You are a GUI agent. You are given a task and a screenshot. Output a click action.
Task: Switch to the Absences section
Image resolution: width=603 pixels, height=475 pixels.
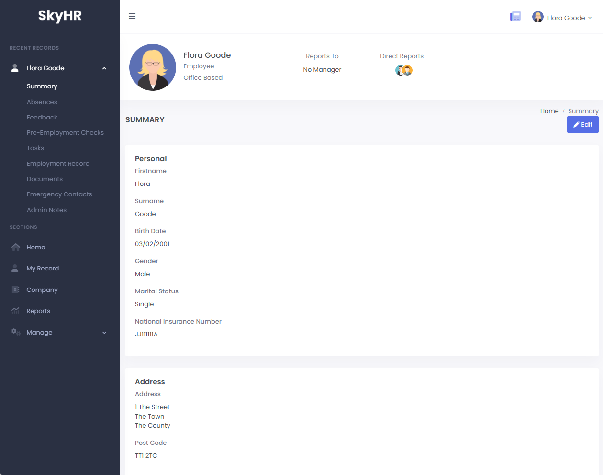coord(42,102)
